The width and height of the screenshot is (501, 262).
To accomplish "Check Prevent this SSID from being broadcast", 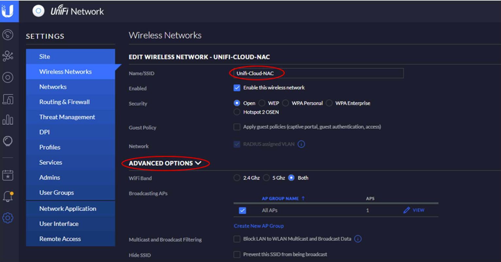I will point(237,255).
